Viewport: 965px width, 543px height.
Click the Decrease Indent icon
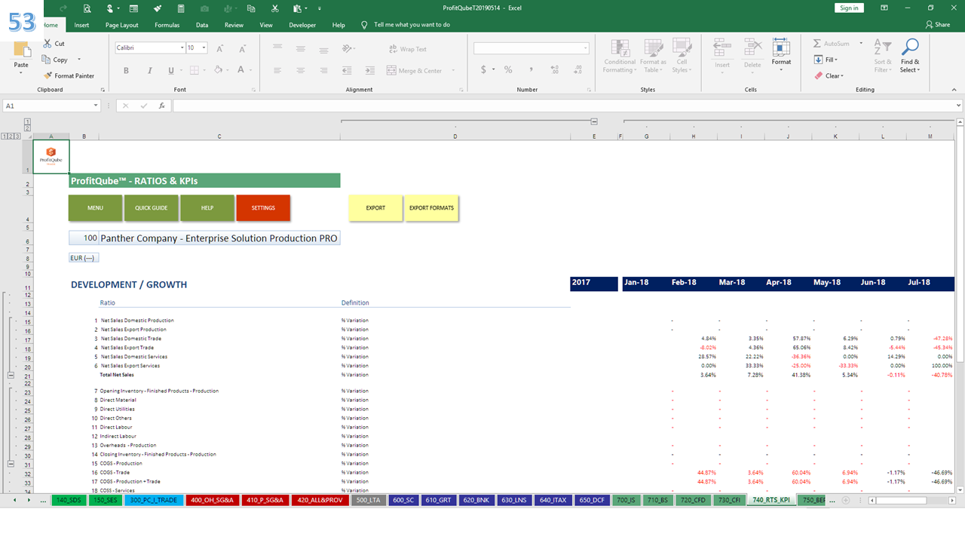click(345, 70)
